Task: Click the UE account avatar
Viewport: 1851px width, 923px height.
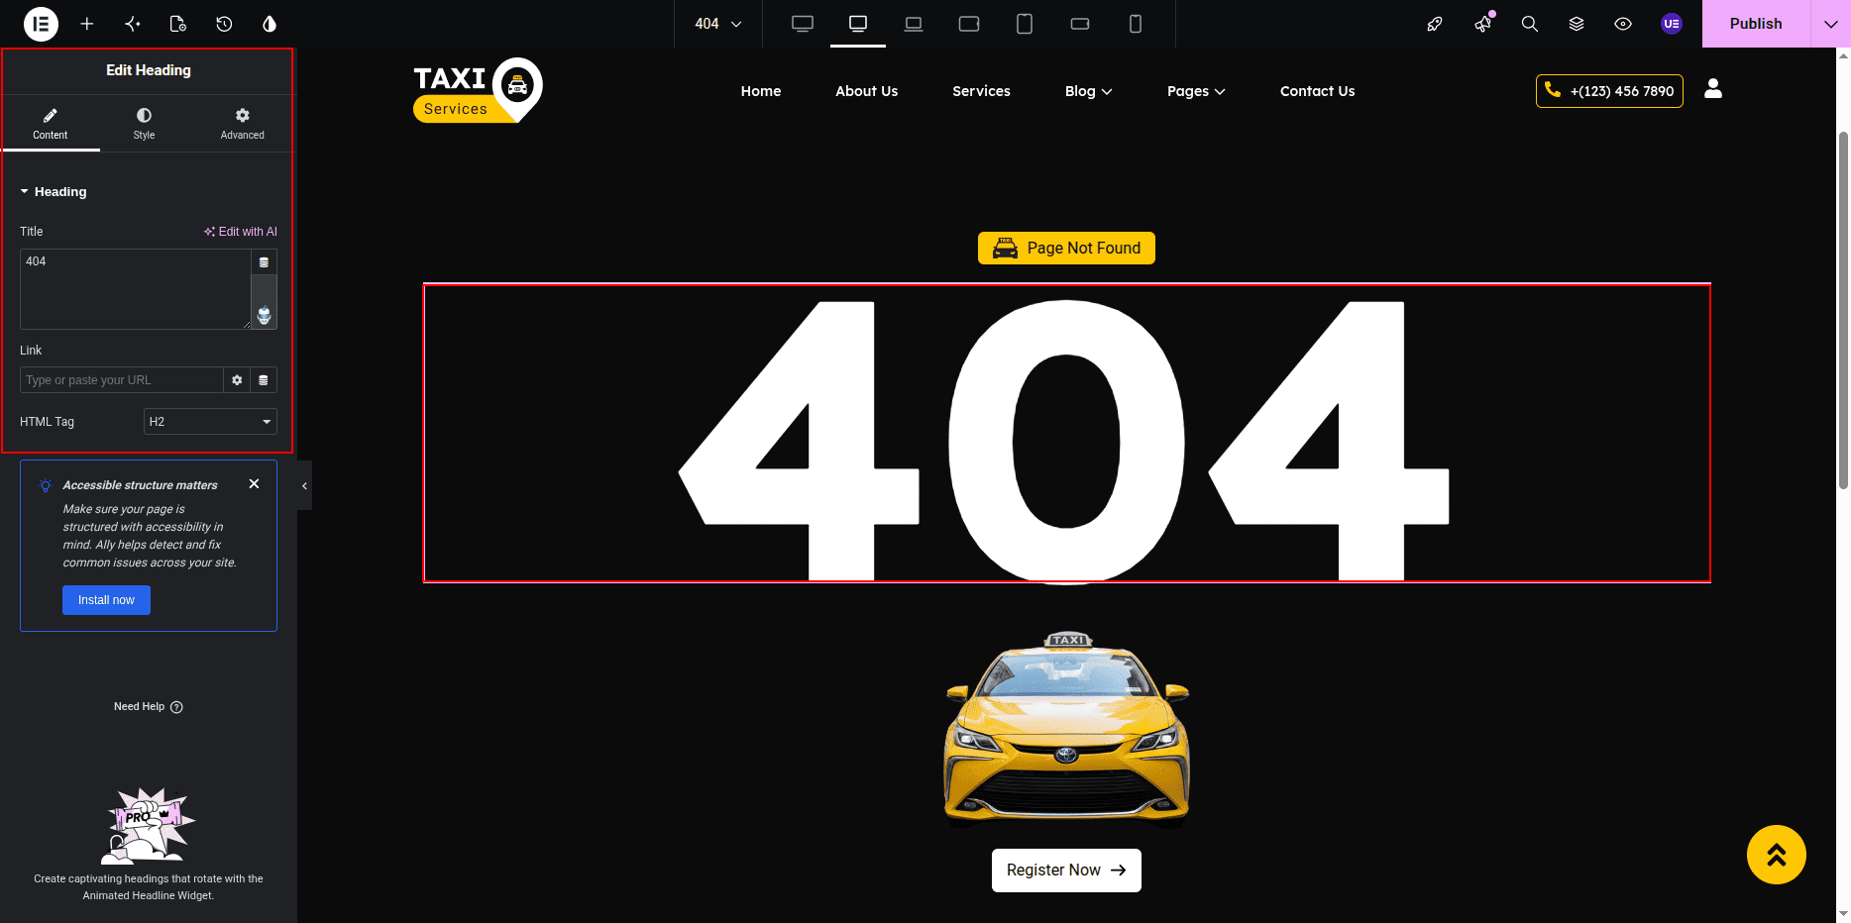Action: 1672,24
